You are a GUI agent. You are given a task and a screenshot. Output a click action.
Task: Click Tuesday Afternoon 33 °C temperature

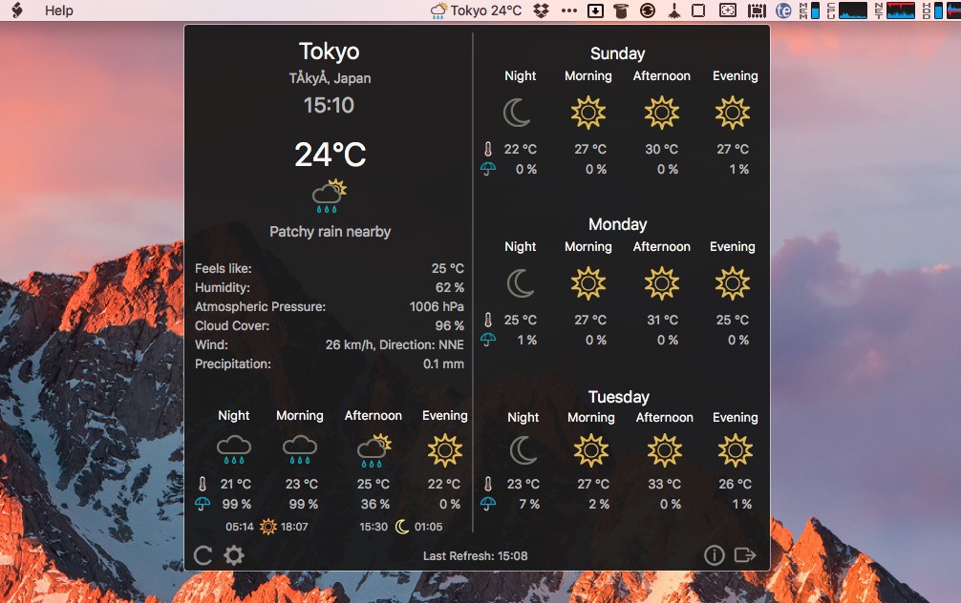tap(664, 485)
